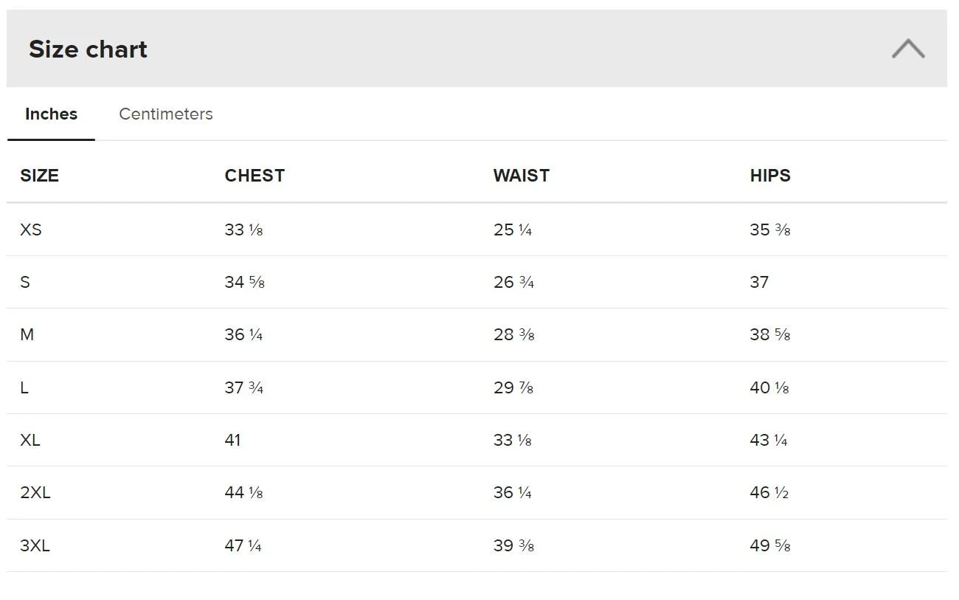
Task: Switch to the Centimeters tab
Action: [165, 114]
